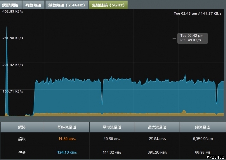
Task: Switch to the 網際網路 tab
Action: pos(10,5)
